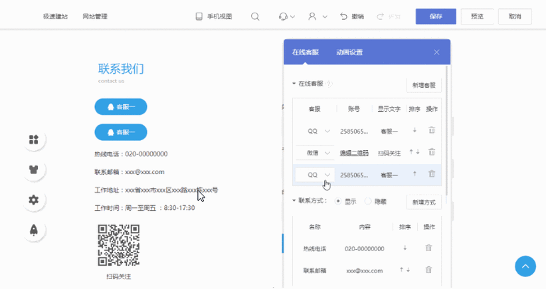Click the 预览 preview button
The height and width of the screenshot is (289, 546).
(477, 17)
